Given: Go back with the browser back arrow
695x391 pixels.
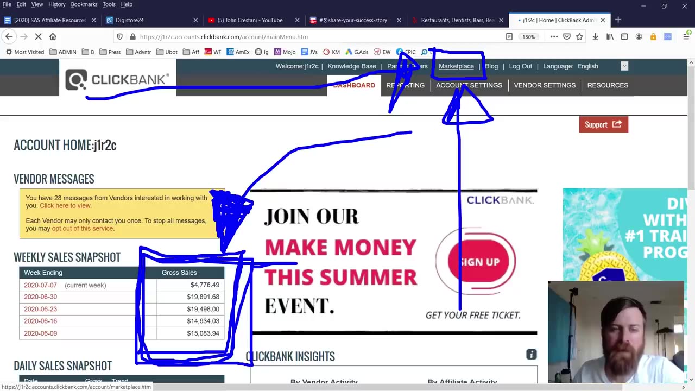Looking at the screenshot, I should (9, 36).
